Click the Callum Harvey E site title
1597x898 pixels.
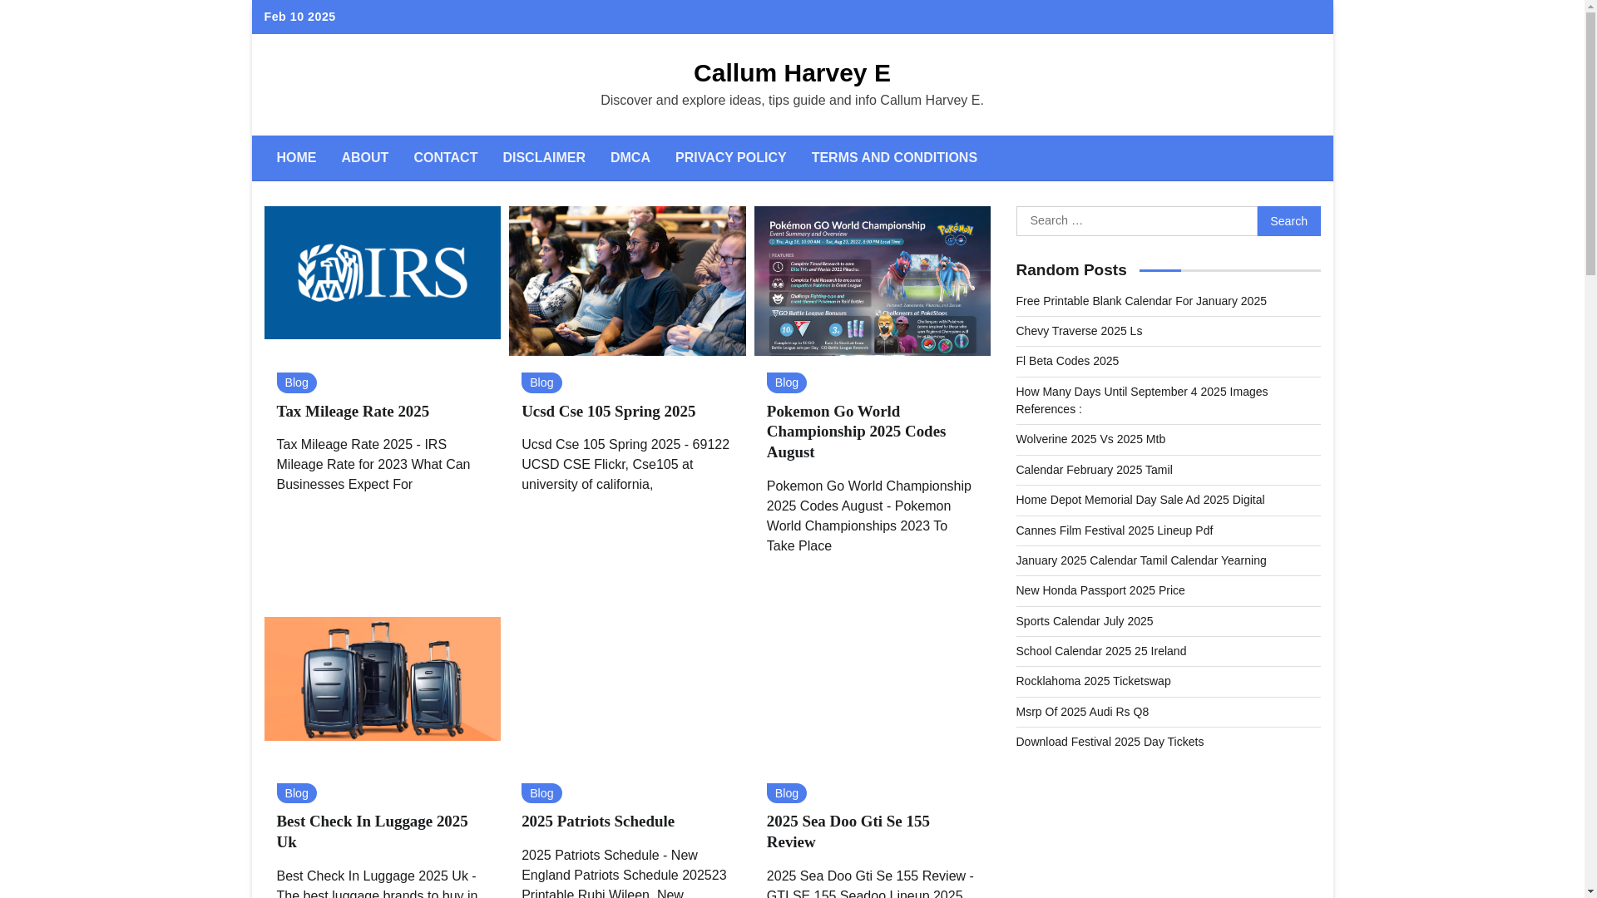point(792,73)
